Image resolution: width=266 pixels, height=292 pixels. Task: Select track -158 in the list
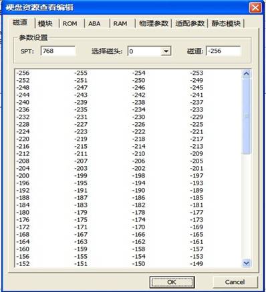pyautogui.click(x=138, y=249)
